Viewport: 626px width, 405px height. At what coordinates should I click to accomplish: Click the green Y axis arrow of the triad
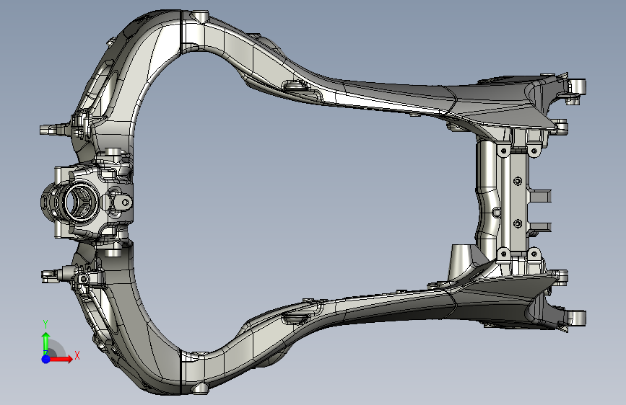[46, 343]
